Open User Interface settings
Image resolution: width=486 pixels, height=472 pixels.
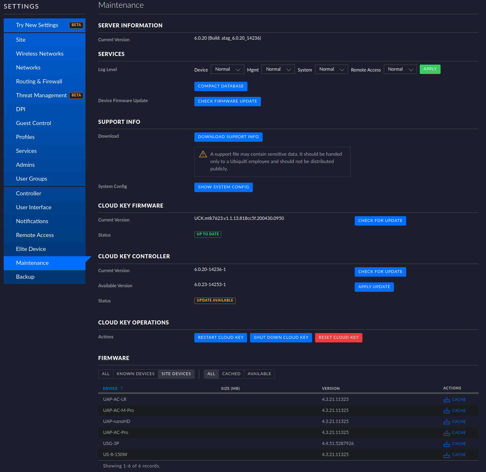click(x=45, y=208)
